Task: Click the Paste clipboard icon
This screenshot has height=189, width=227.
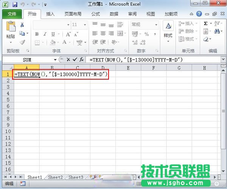Action: click(11, 26)
